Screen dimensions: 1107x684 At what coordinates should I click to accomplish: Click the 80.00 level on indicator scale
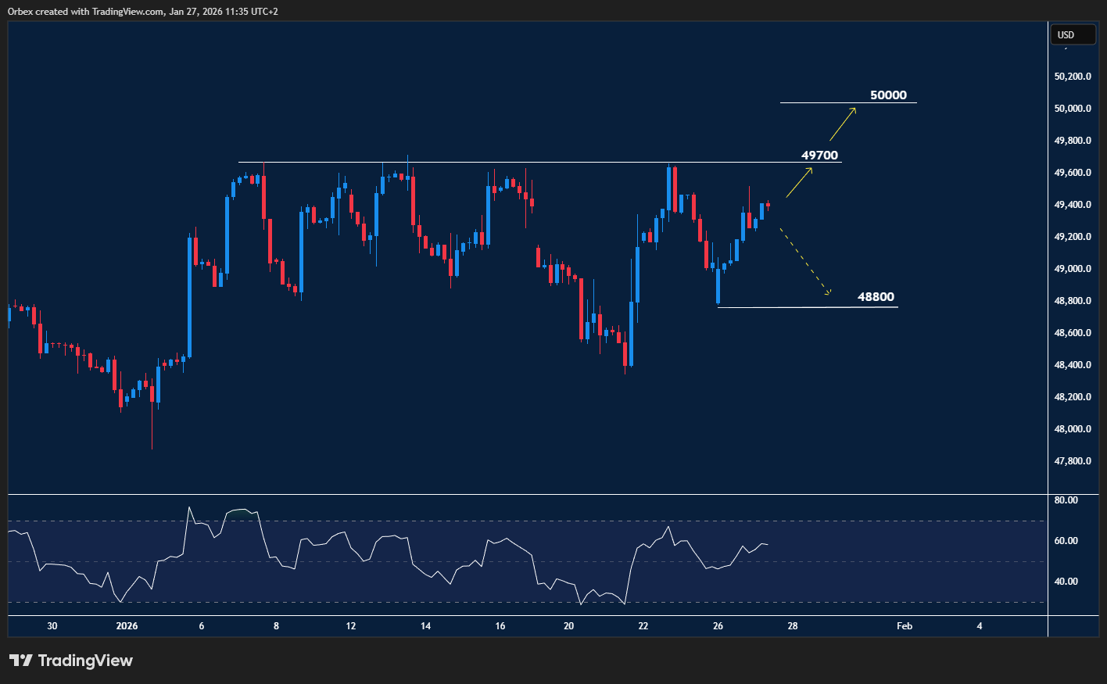coord(1066,500)
